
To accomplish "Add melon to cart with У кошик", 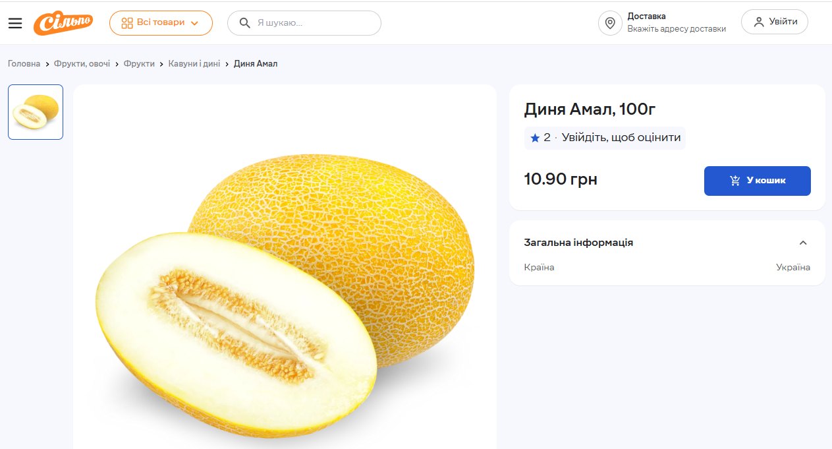I will click(x=758, y=181).
